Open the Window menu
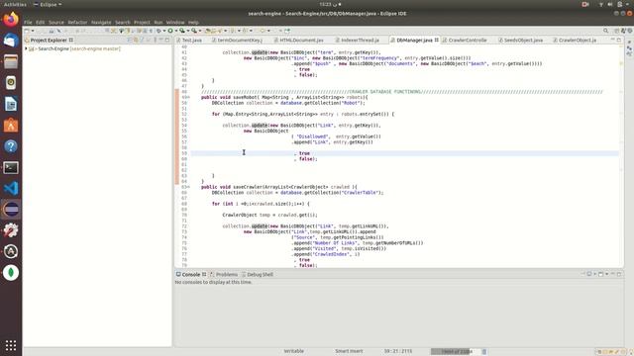634x356 pixels. [x=175, y=22]
